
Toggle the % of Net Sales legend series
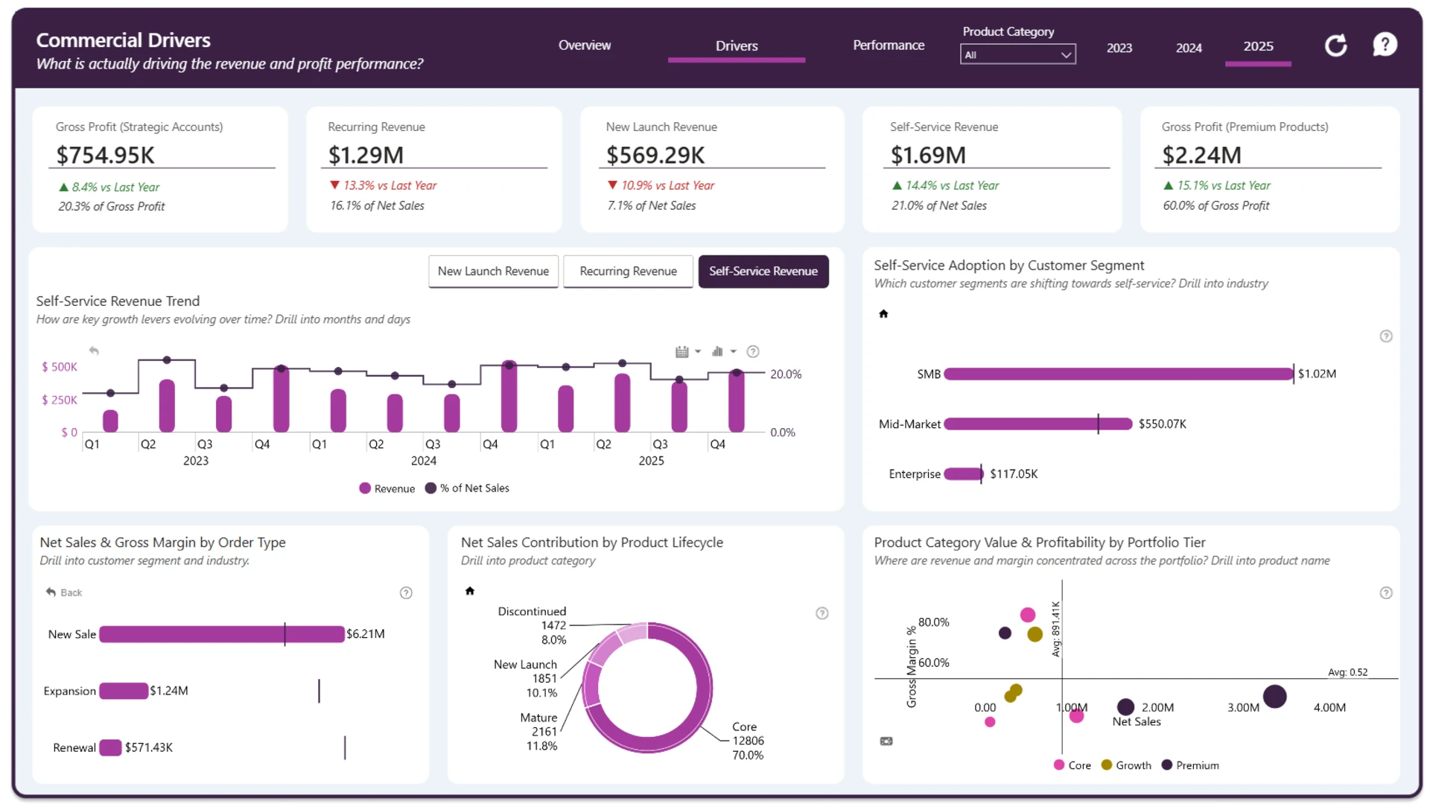467,488
